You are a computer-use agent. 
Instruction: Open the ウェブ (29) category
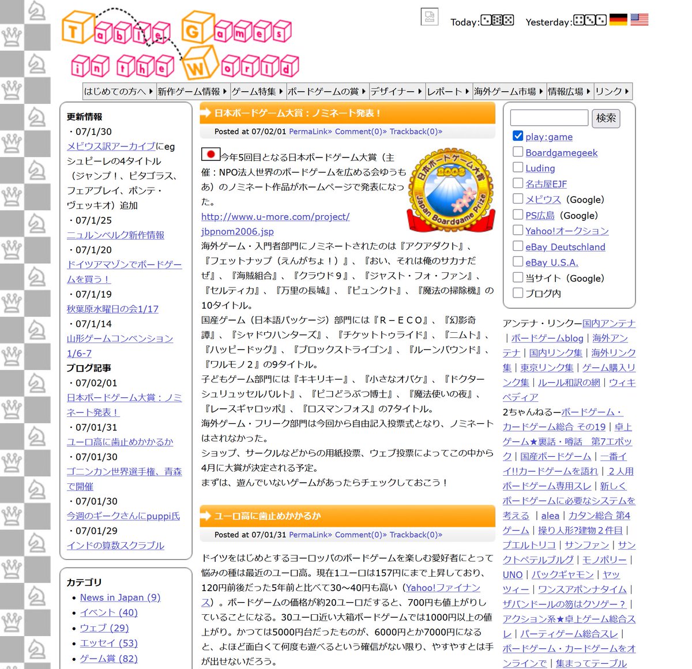104,628
